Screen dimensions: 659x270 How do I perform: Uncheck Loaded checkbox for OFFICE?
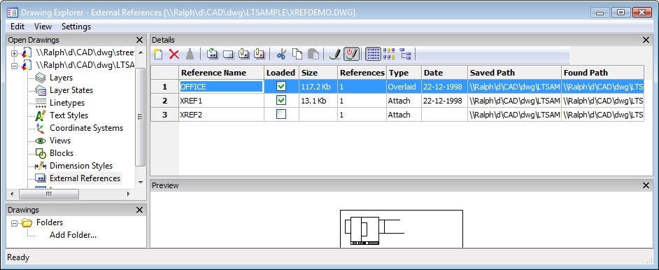pos(281,87)
